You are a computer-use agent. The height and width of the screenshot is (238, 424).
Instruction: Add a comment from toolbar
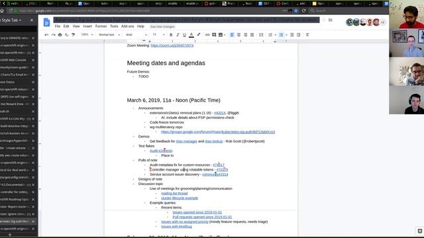pos(214,35)
